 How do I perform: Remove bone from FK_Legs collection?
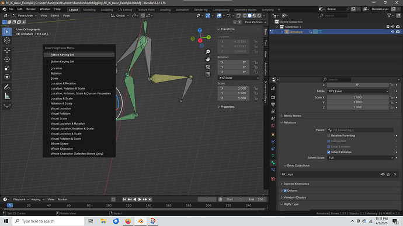pos(395,174)
